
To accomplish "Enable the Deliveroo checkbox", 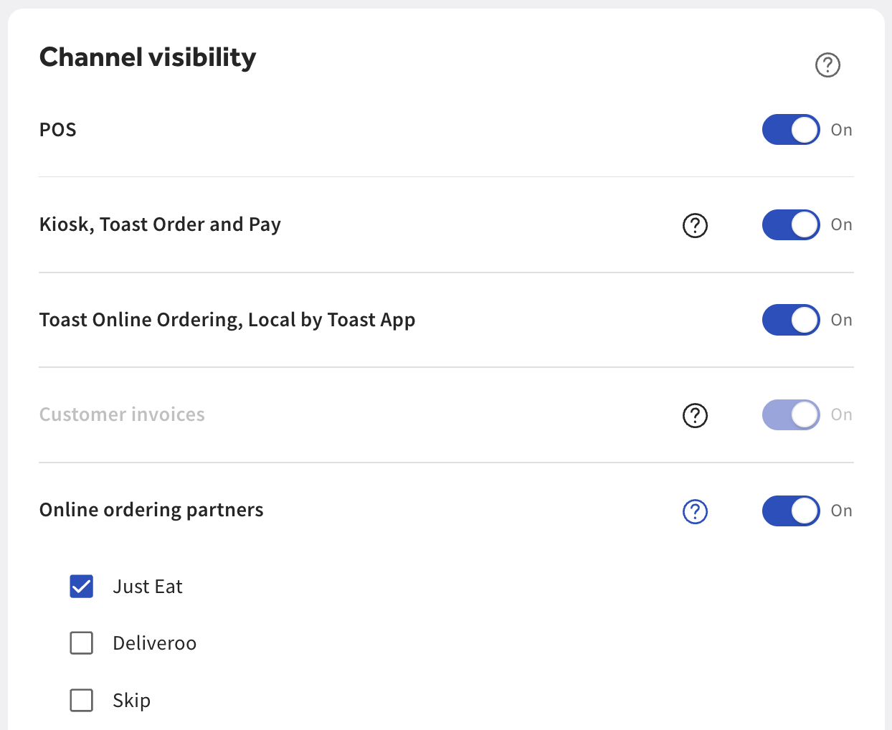I will 82,643.
